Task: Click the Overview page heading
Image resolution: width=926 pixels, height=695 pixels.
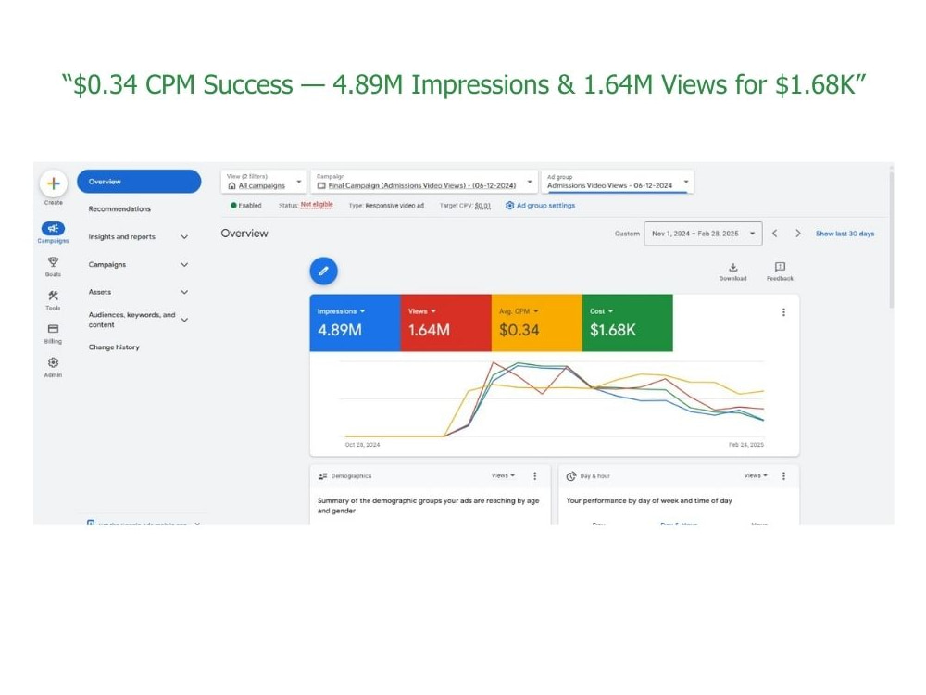Action: 244,234
